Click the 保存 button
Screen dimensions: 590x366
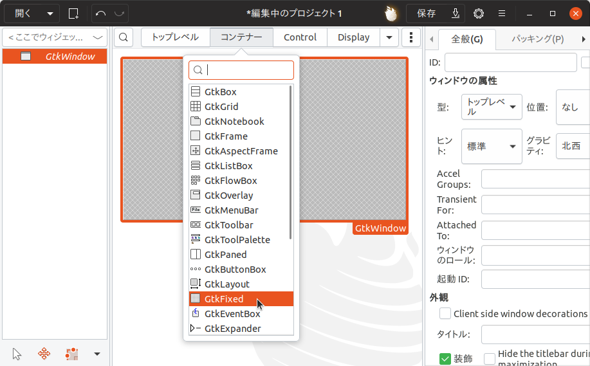click(427, 14)
